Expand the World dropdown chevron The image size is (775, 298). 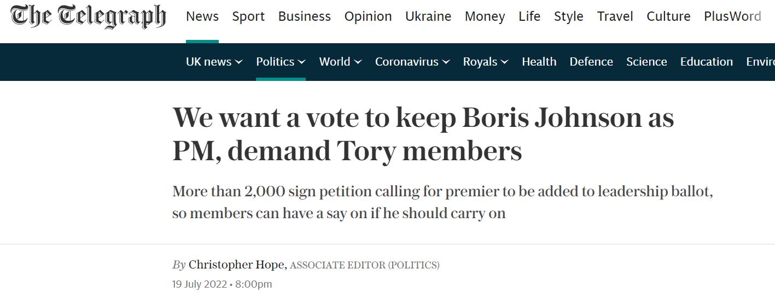click(358, 62)
